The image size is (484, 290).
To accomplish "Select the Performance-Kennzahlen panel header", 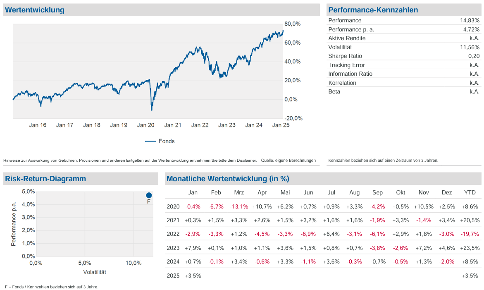I will (x=373, y=10).
